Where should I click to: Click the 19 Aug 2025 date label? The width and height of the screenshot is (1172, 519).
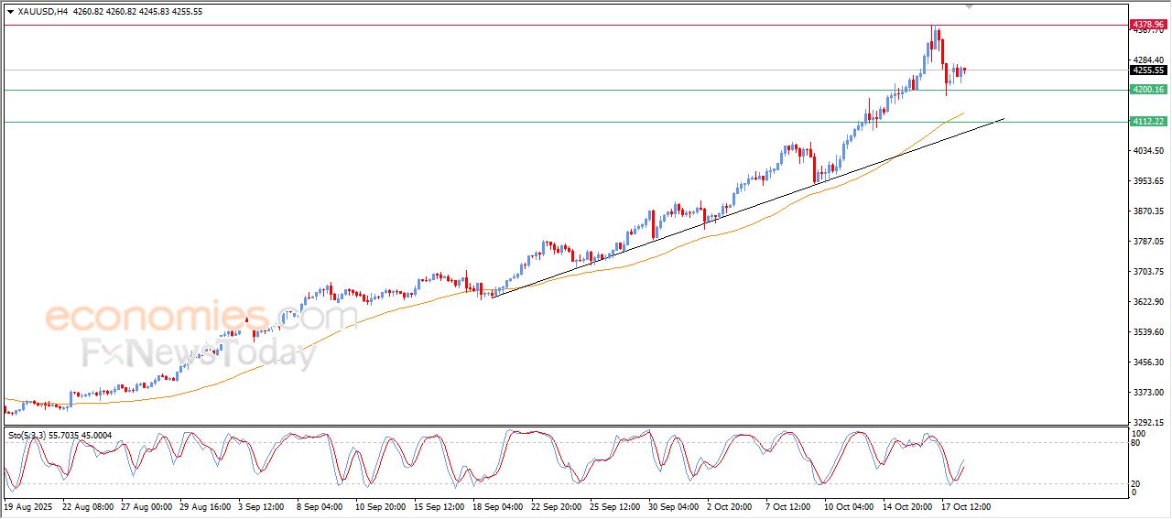click(x=28, y=506)
